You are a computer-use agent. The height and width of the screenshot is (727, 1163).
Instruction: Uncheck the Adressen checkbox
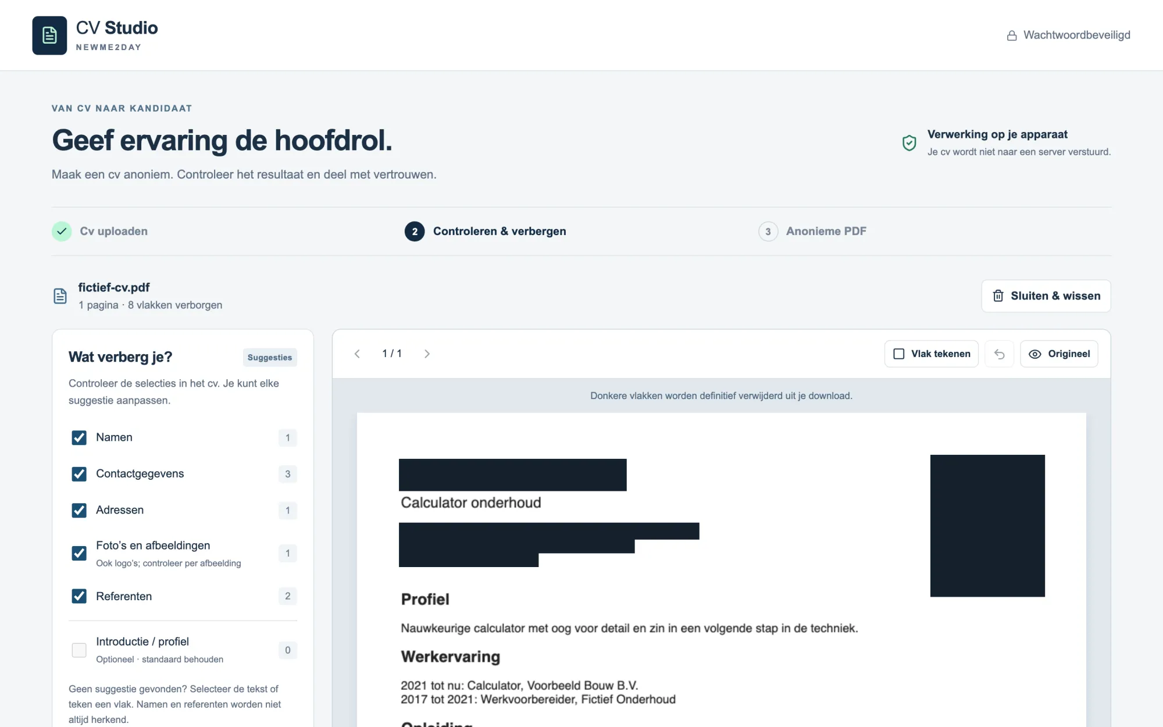pyautogui.click(x=79, y=510)
